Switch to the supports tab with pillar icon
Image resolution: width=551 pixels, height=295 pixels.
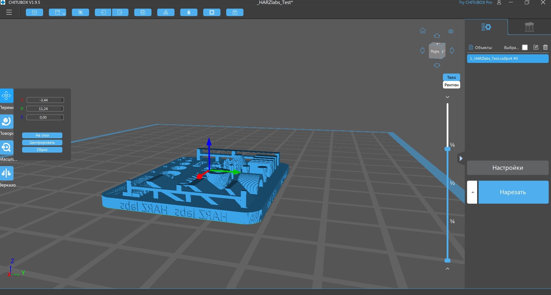click(529, 27)
